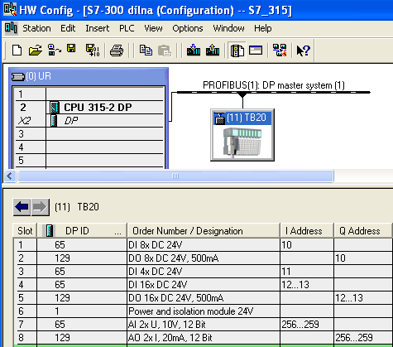
Task: Click the Paste toolbar icon
Action: (165, 51)
